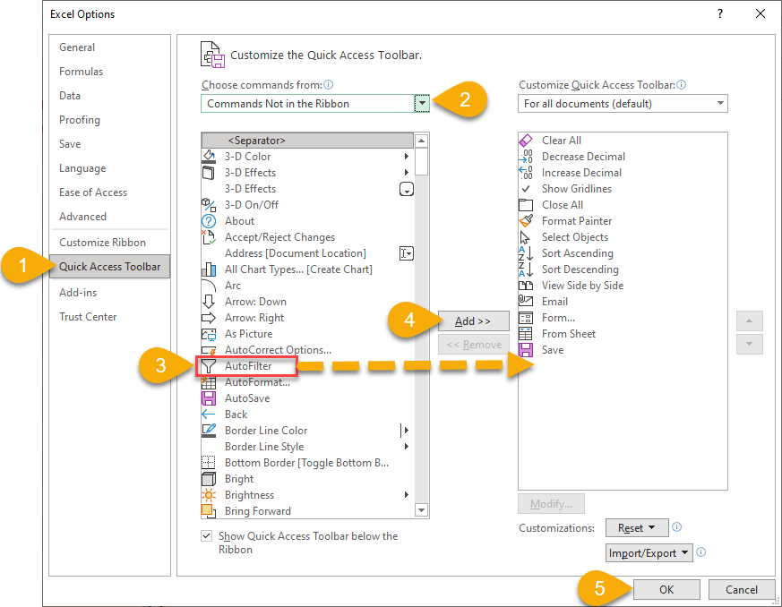This screenshot has height=607, width=782.
Task: Click the About question mark icon
Action: tap(208, 221)
